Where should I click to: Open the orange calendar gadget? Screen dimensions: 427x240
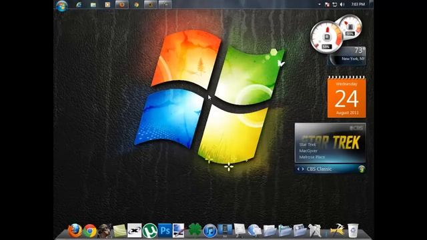tap(347, 97)
